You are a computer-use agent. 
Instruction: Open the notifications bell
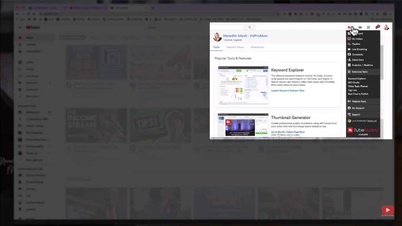point(377,27)
